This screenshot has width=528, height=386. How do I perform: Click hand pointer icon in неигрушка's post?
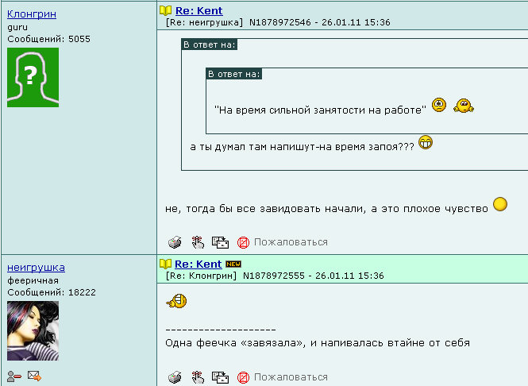[x=198, y=377]
